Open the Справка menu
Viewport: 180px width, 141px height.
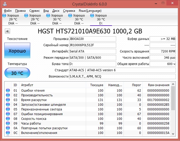69,11
